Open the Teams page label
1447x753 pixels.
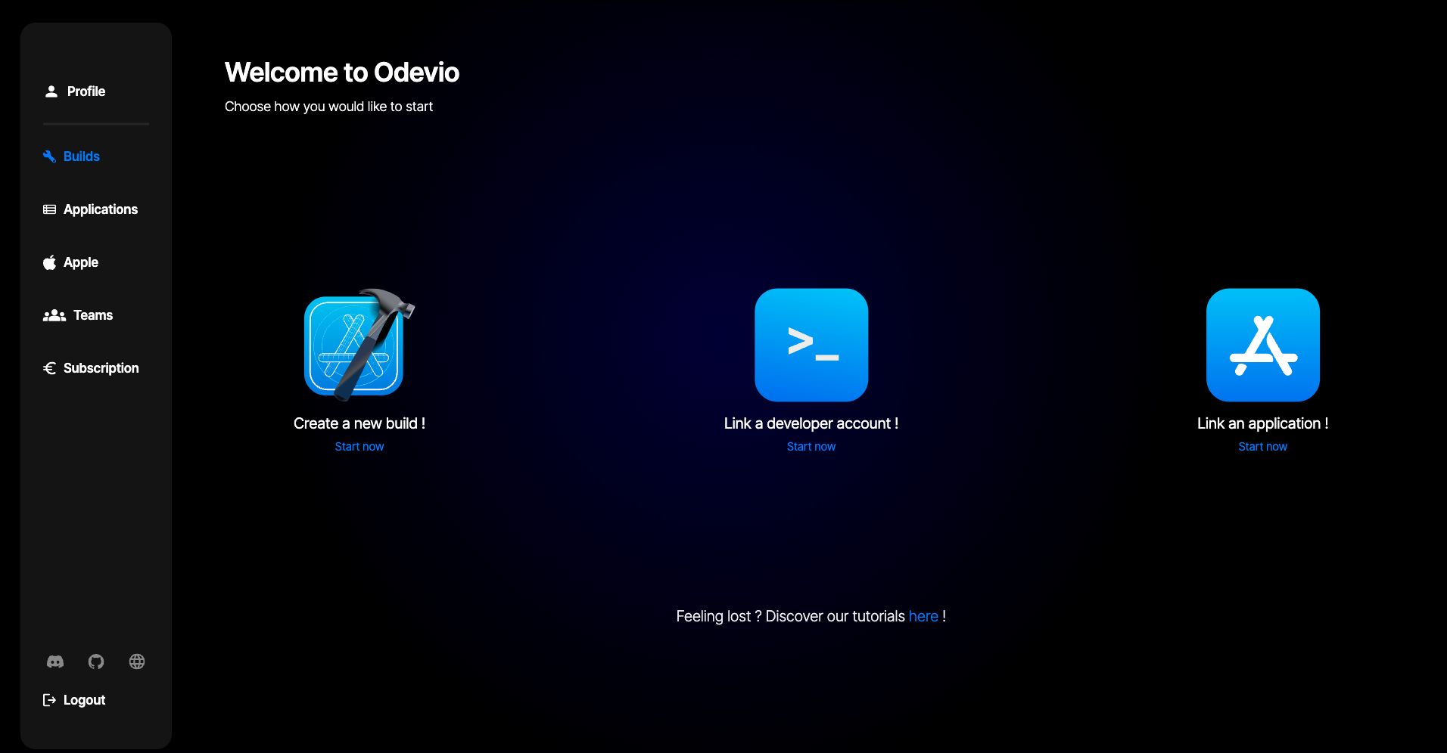click(93, 315)
